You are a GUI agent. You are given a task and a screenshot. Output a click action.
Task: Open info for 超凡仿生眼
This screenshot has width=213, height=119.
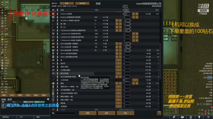point(57,74)
